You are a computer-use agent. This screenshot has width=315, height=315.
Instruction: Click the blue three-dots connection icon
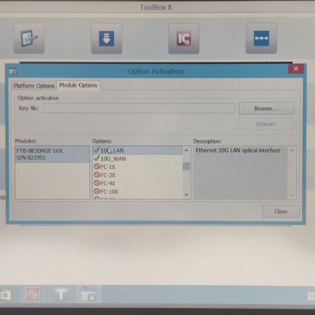point(261,38)
